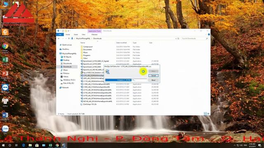Click the Explorer back arrow
This screenshot has width=264, height=148.
point(59,38)
